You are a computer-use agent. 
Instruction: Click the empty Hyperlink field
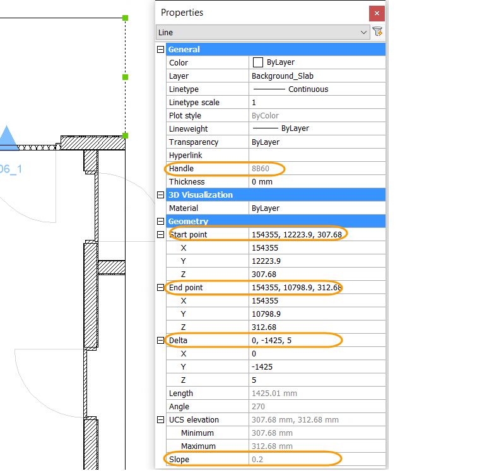(317, 156)
